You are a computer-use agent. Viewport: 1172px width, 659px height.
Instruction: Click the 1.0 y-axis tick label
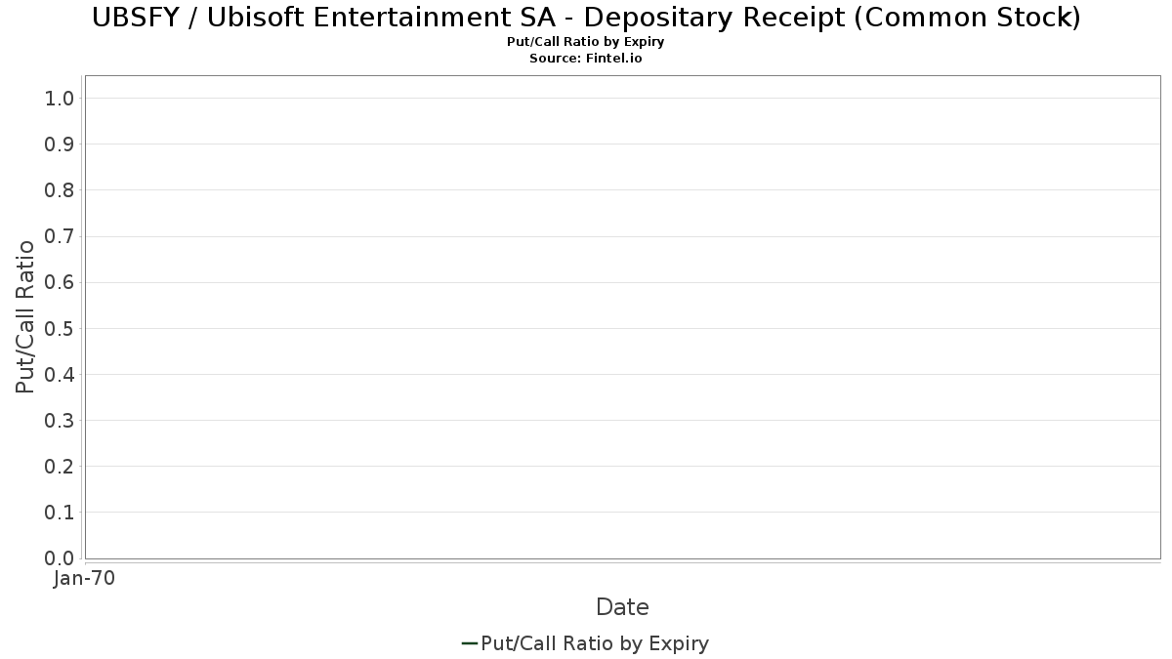60,98
